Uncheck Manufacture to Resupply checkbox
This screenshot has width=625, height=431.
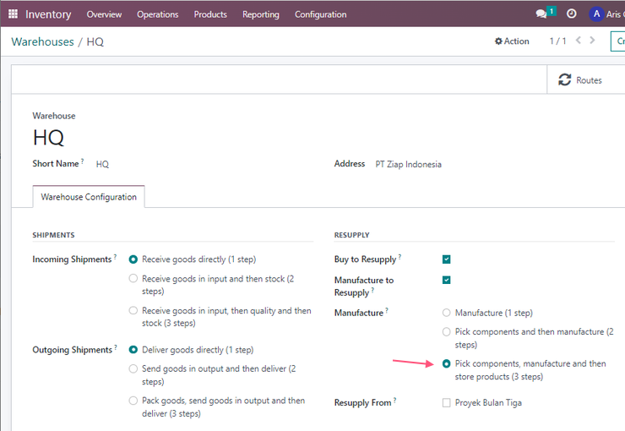click(447, 280)
